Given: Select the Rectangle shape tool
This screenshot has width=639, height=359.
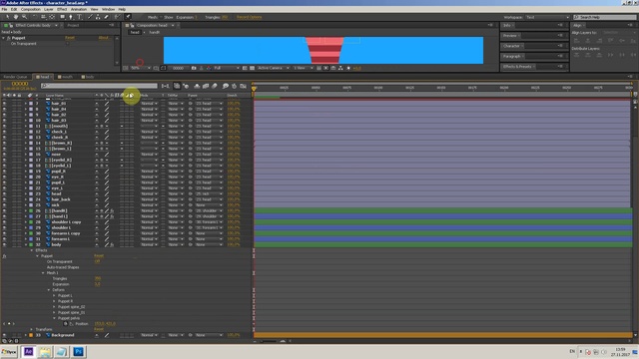Looking at the screenshot, I should click(x=62, y=17).
